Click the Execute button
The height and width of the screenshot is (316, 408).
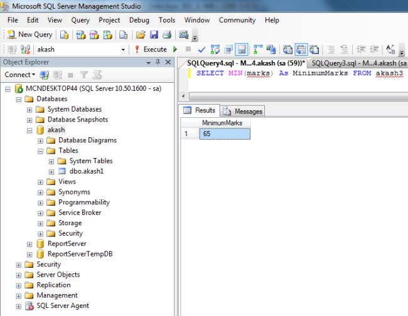tap(151, 50)
